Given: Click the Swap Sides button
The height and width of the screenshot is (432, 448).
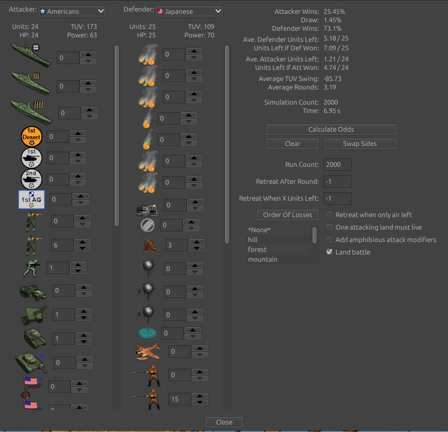Looking at the screenshot, I should click(x=360, y=143).
